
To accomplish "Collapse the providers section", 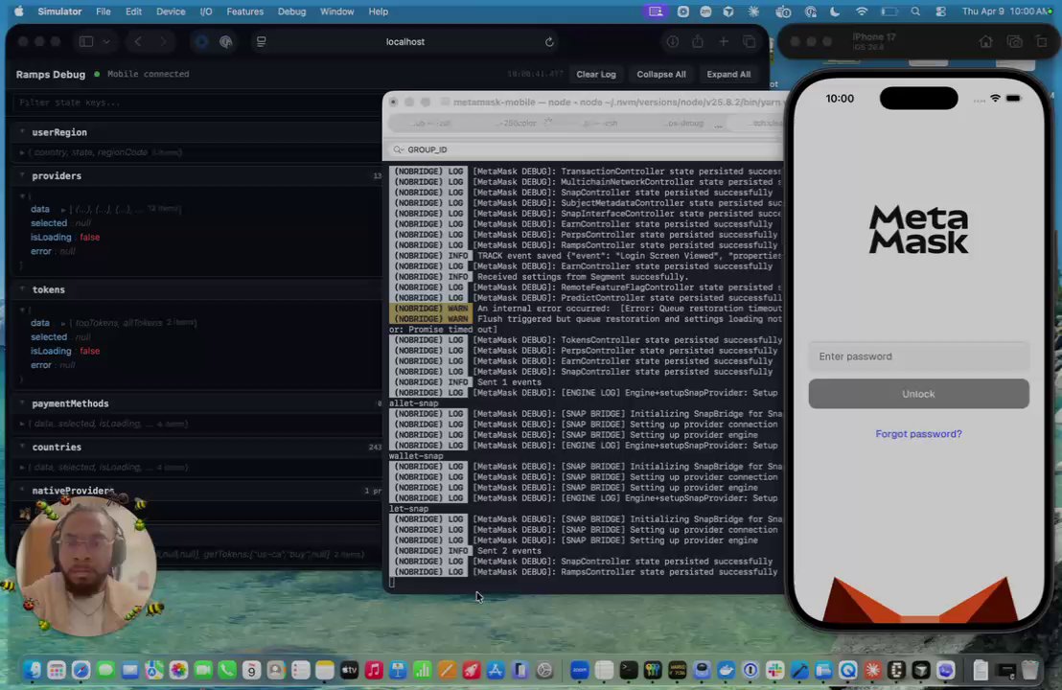I will tap(22, 175).
